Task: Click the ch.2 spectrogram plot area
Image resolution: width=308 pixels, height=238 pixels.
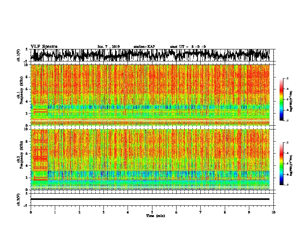Action: [150, 159]
